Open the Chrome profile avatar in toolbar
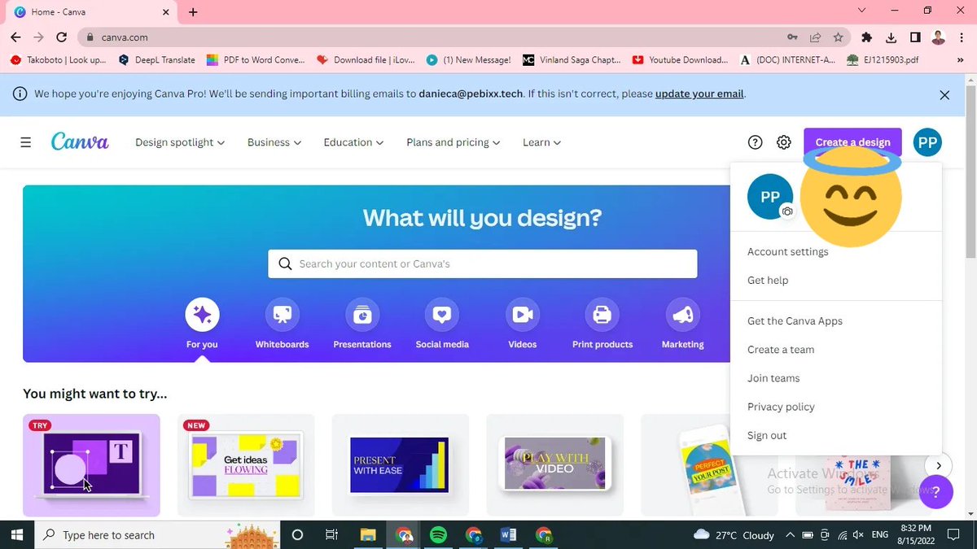Viewport: 977px width, 549px height. [x=939, y=37]
